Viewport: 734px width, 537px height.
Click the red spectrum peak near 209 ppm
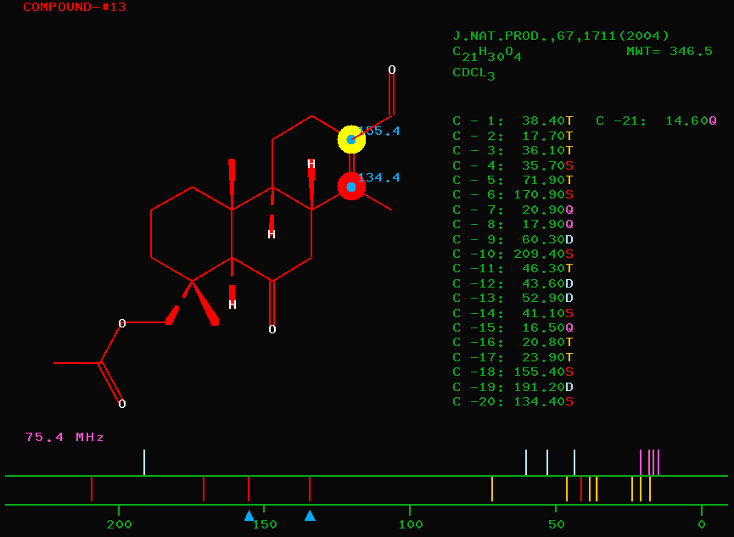[x=92, y=489]
